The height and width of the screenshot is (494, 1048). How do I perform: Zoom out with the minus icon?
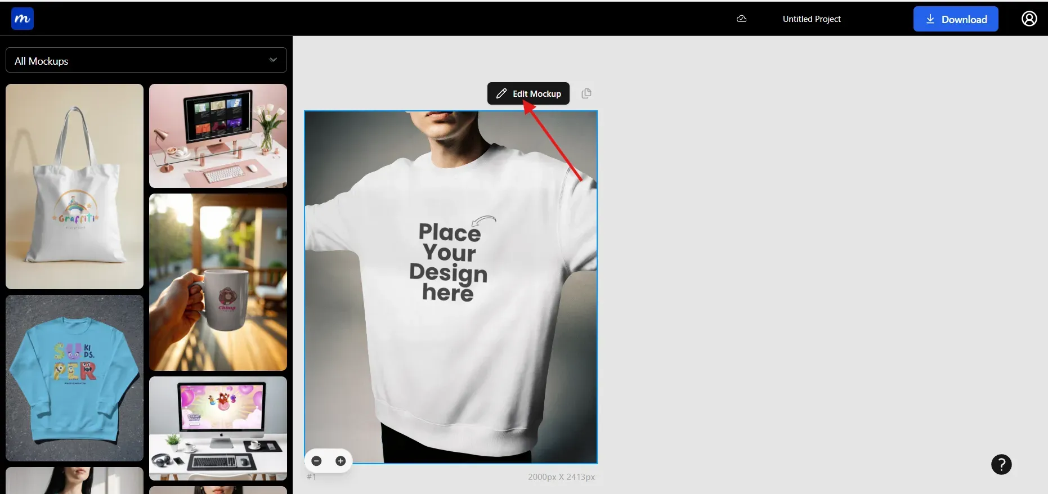(x=316, y=461)
